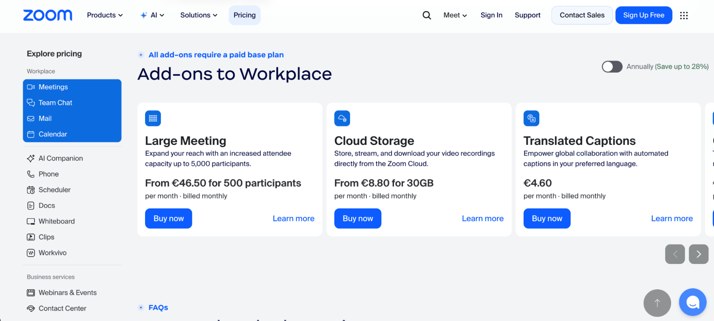Screen dimensions: 714x321
Task: Click the scroll-to-top arrow button
Action: 657,303
